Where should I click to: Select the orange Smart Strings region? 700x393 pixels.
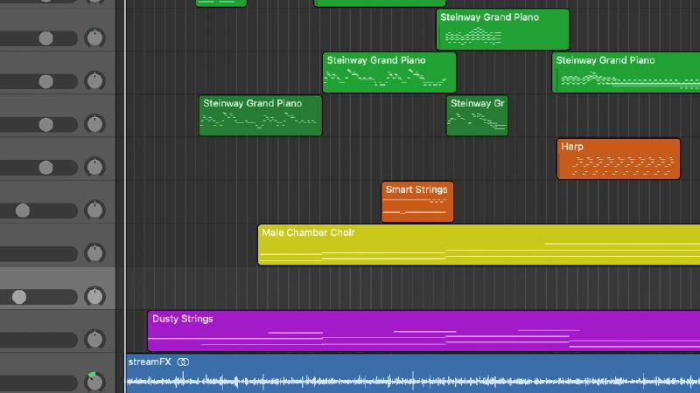point(417,203)
